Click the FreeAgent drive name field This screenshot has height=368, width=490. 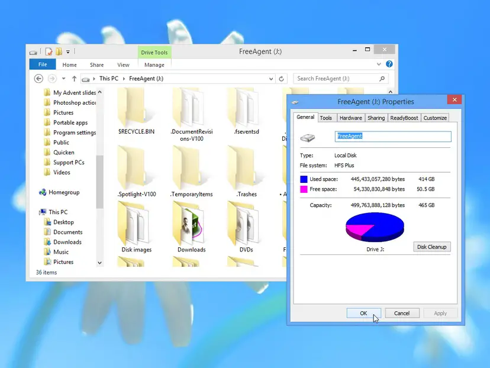pos(393,136)
